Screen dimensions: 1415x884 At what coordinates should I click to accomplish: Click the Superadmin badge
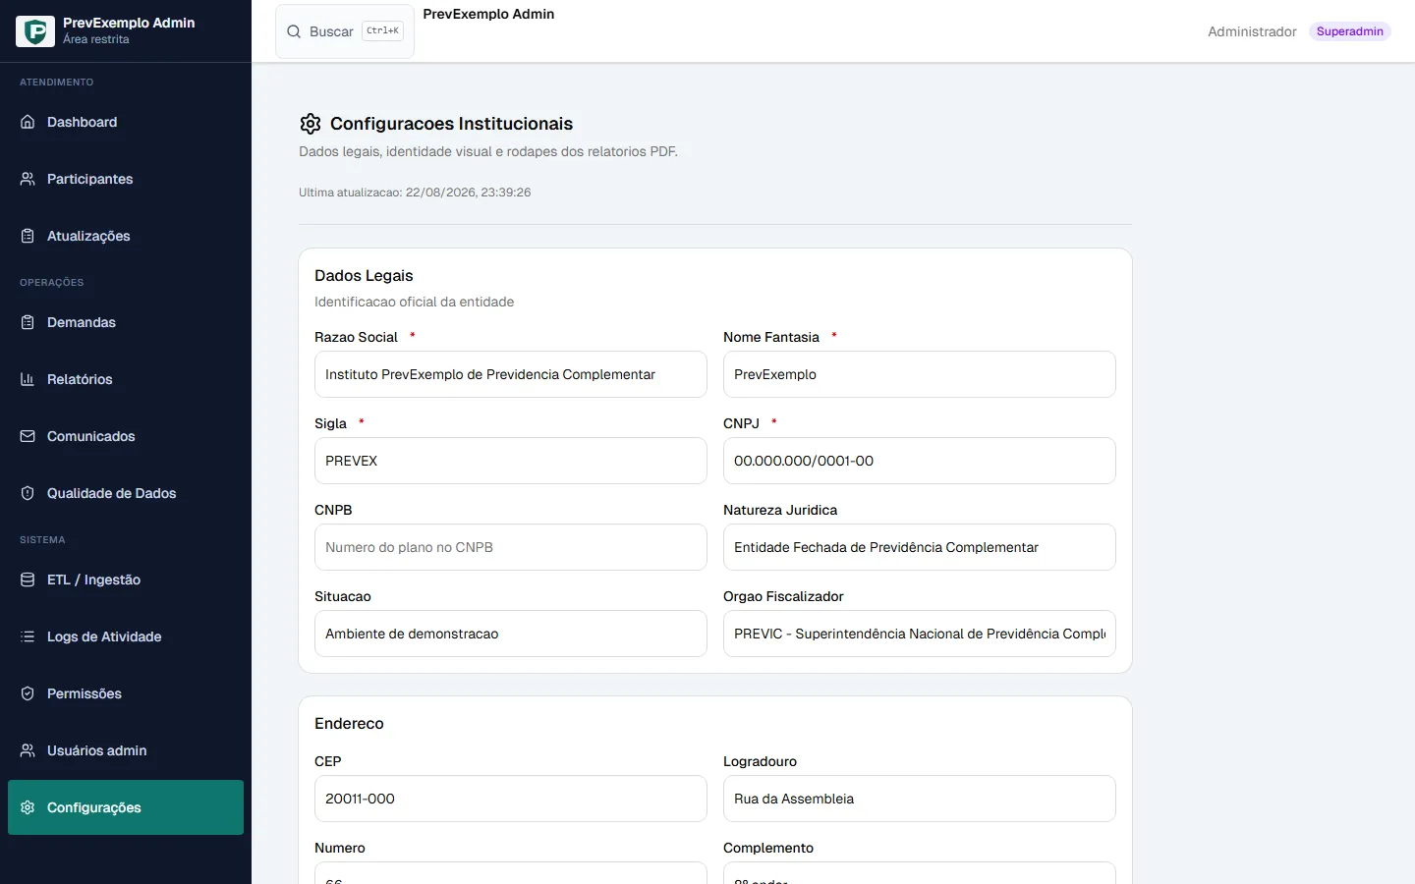pyautogui.click(x=1350, y=31)
